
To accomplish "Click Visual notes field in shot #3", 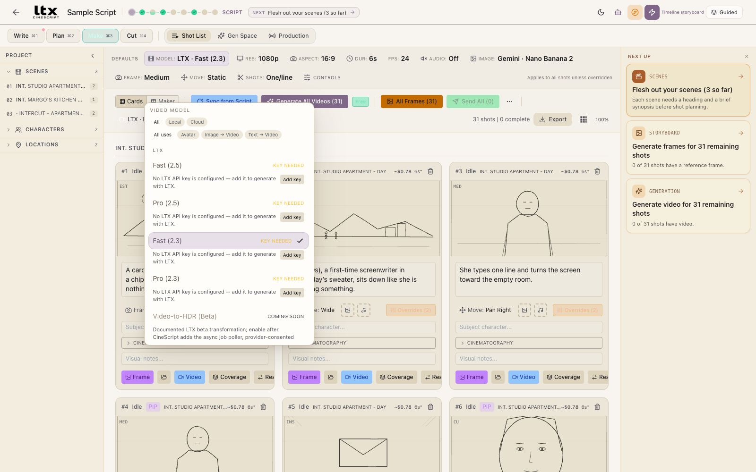I will click(529, 359).
